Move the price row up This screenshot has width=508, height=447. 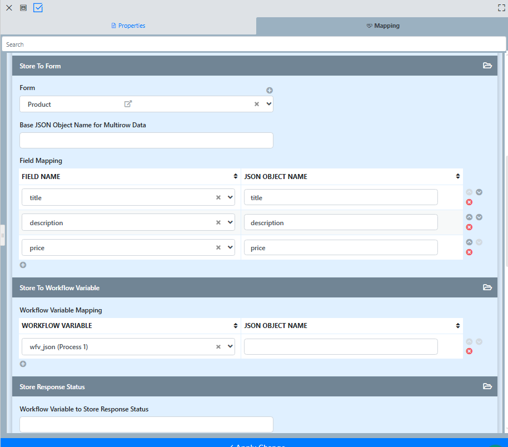pyautogui.click(x=469, y=242)
